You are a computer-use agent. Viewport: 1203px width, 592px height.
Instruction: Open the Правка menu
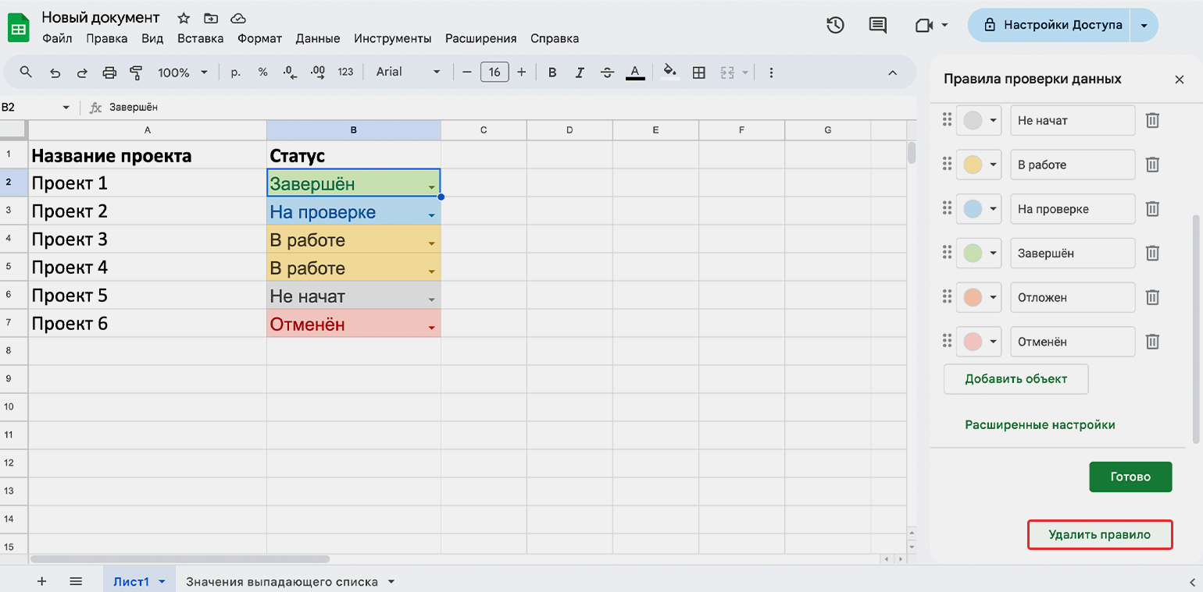pos(107,38)
